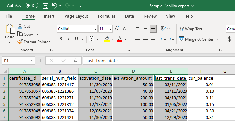
Task: Apply Bold formatting button
Action: point(61,39)
